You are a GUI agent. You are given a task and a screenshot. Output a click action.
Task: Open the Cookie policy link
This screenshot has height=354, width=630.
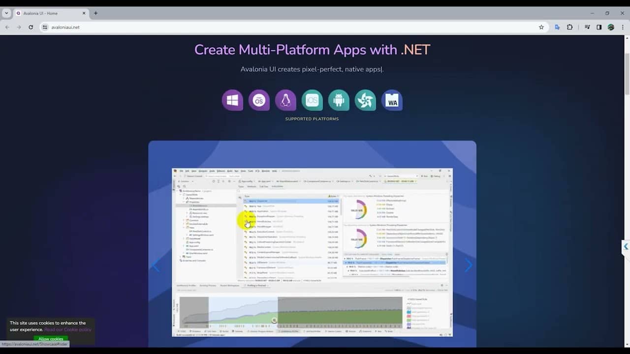pyautogui.click(x=68, y=329)
